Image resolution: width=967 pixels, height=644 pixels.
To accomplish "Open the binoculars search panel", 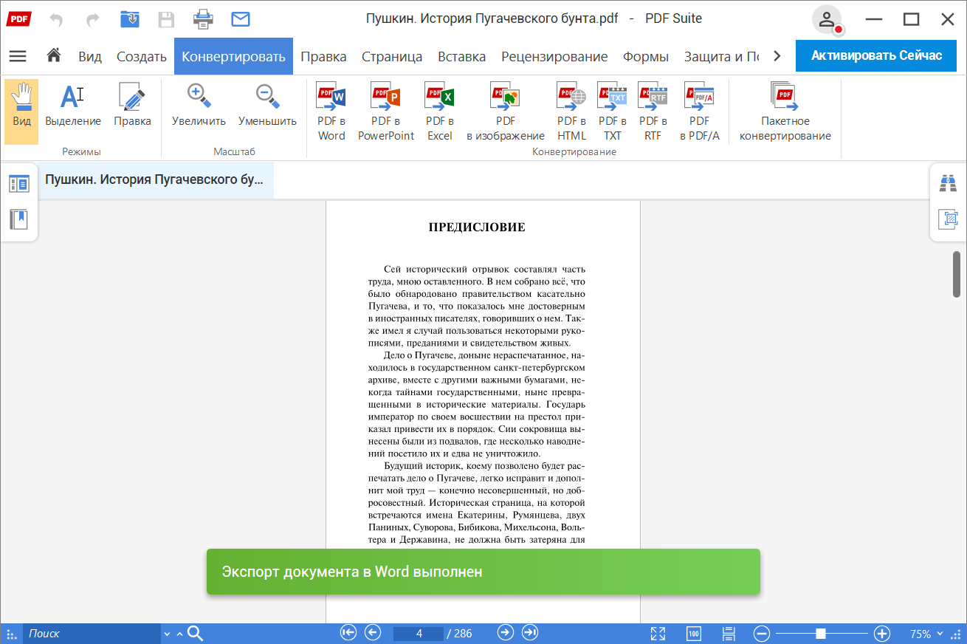I will coord(948,182).
